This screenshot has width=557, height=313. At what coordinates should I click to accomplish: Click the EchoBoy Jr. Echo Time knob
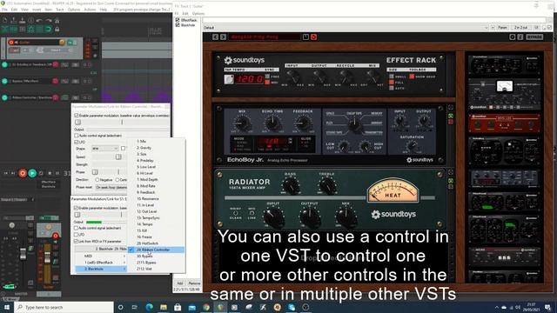272,123
